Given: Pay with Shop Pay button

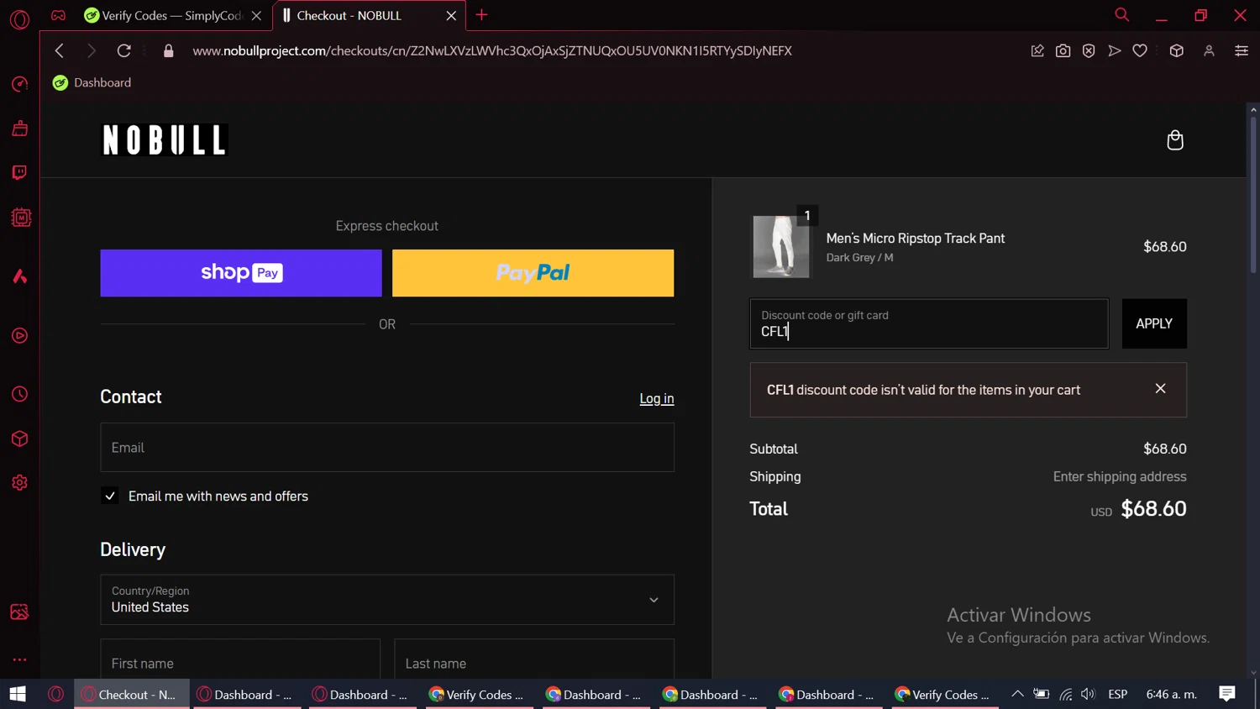Looking at the screenshot, I should click(241, 273).
